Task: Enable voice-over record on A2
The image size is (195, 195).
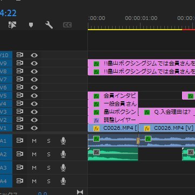Action: click(x=63, y=154)
